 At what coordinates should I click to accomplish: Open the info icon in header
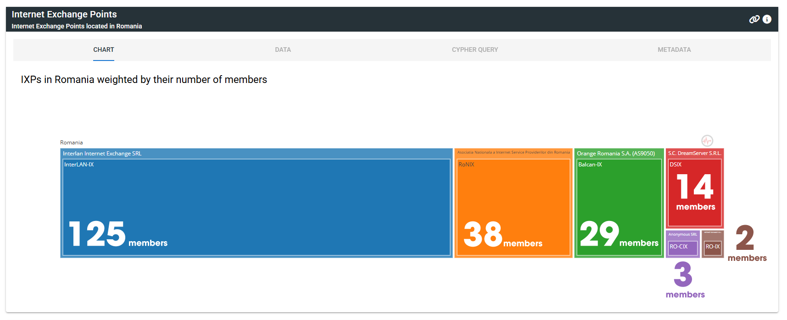(x=767, y=19)
